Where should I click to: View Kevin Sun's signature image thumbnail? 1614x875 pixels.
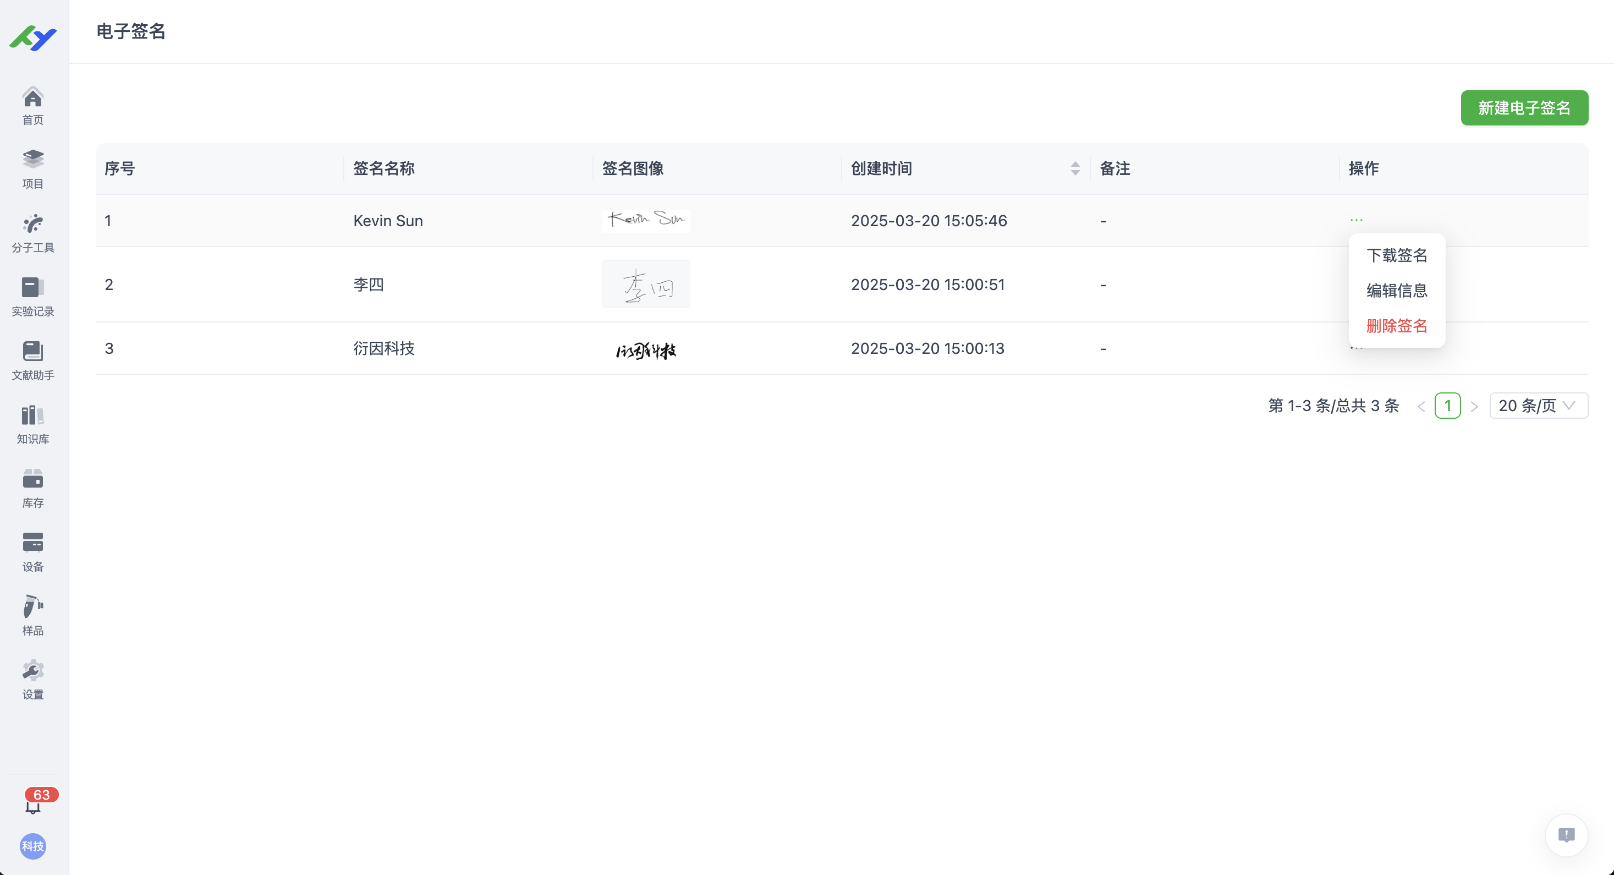click(x=646, y=221)
